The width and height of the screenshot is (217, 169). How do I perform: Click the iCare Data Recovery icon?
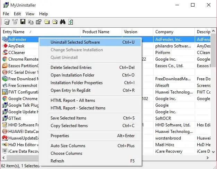pos(5,151)
